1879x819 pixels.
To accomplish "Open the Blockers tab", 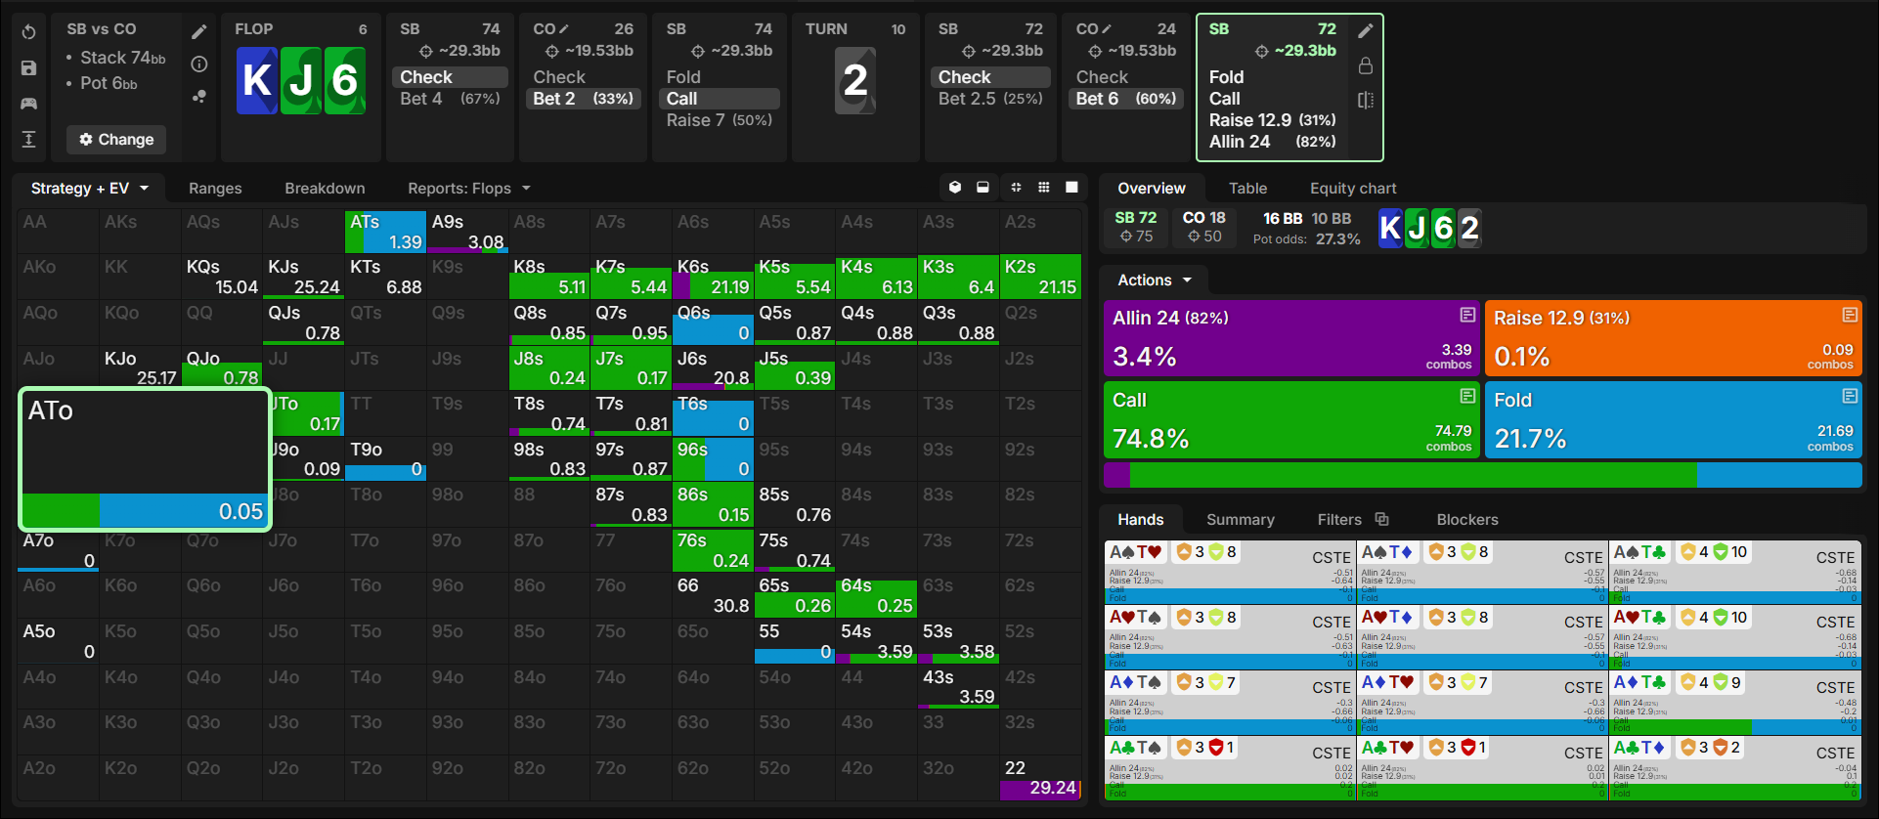I will [1466, 520].
